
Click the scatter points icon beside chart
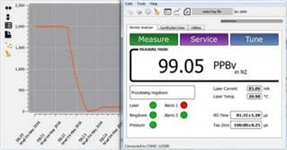(x=8, y=46)
